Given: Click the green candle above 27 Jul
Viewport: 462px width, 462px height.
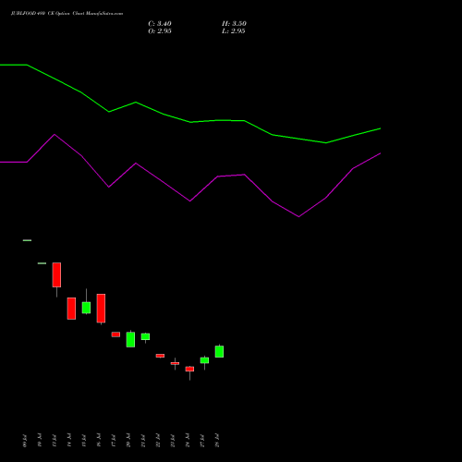Looking at the screenshot, I should tap(204, 360).
